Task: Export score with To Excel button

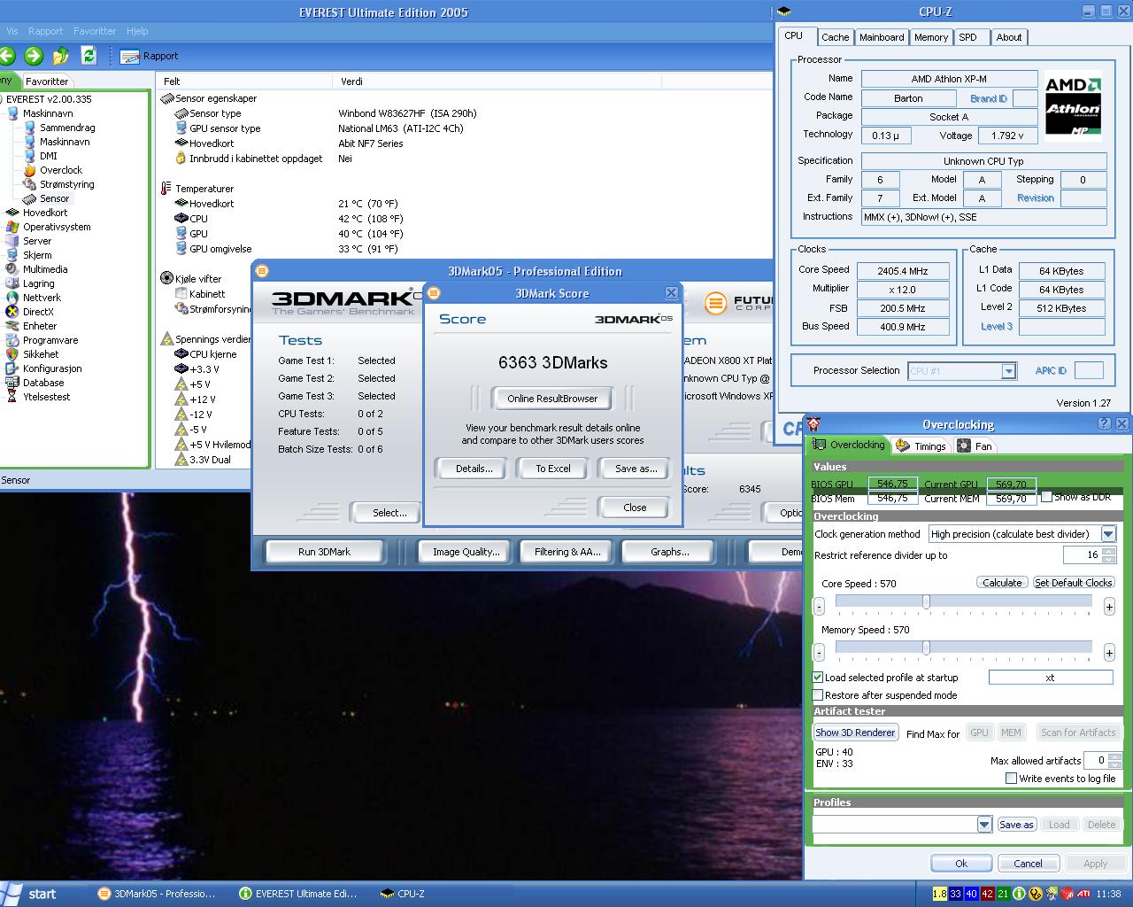Action: coord(553,469)
